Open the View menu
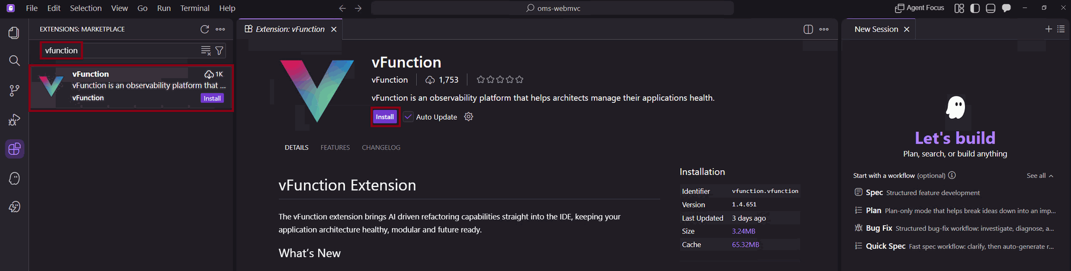 pyautogui.click(x=119, y=8)
